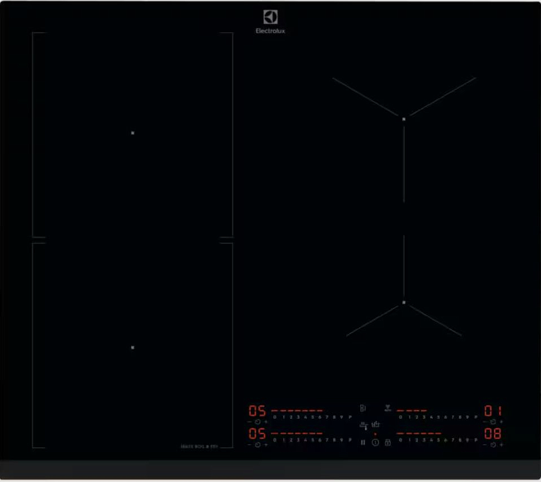Touch the upper-right cooking zone center marker
The width and height of the screenshot is (541, 482).
point(404,119)
